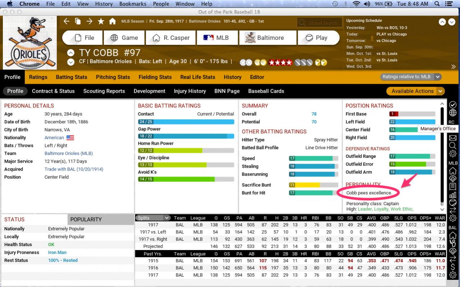
Task: Open the BNN Page subtab
Action: [227, 91]
